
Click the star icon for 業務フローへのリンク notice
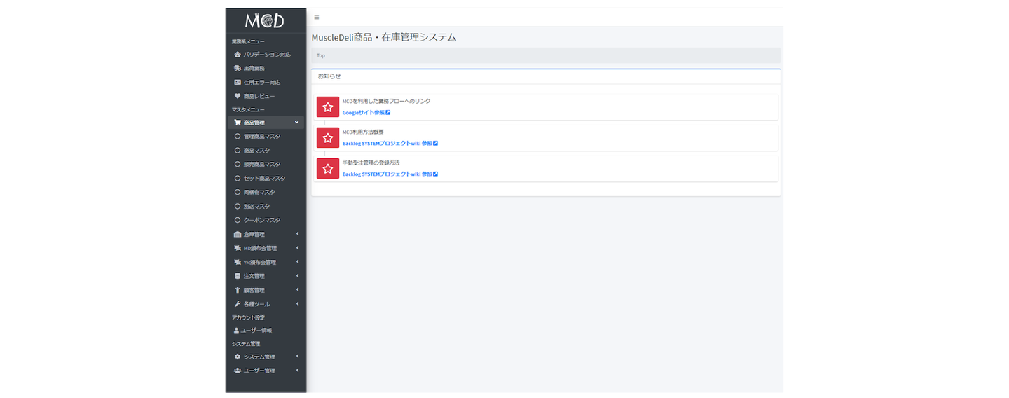point(328,107)
